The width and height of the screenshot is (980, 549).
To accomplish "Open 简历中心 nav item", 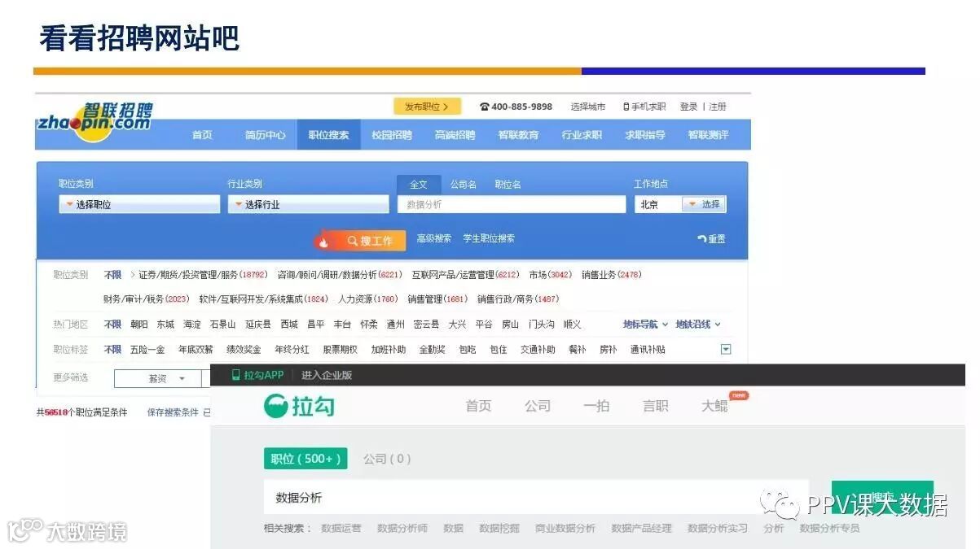I will click(x=266, y=135).
